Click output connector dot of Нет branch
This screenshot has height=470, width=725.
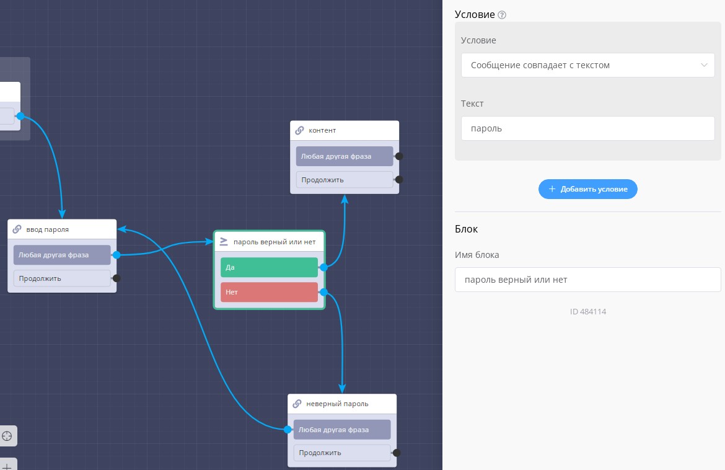coord(323,292)
